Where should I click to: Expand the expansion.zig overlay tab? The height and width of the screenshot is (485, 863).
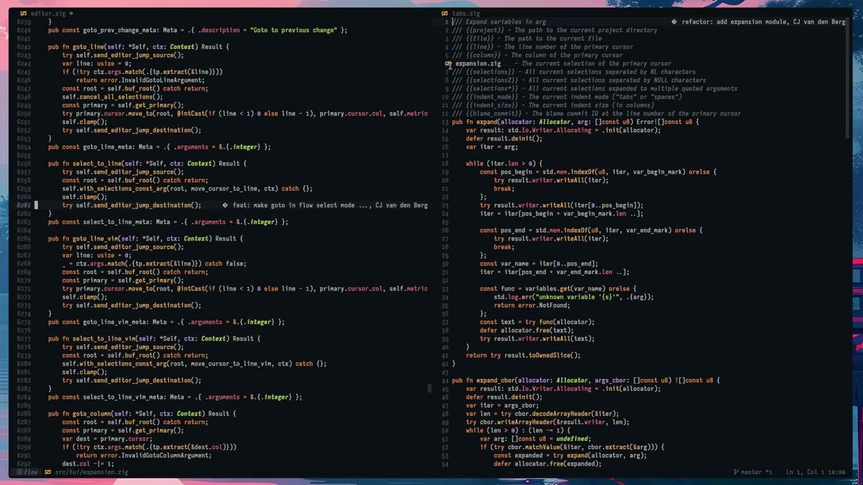[477, 63]
